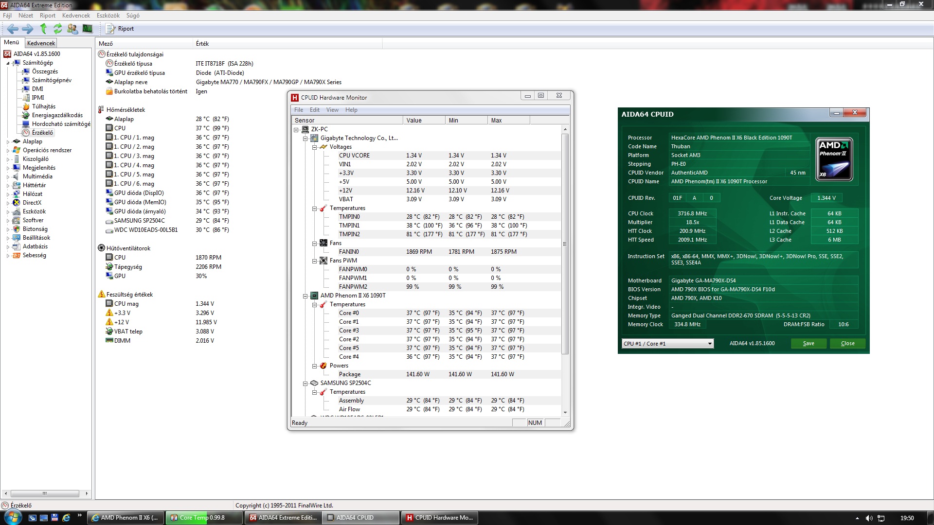
Task: Collapse the Fans PWM node
Action: [x=314, y=261]
